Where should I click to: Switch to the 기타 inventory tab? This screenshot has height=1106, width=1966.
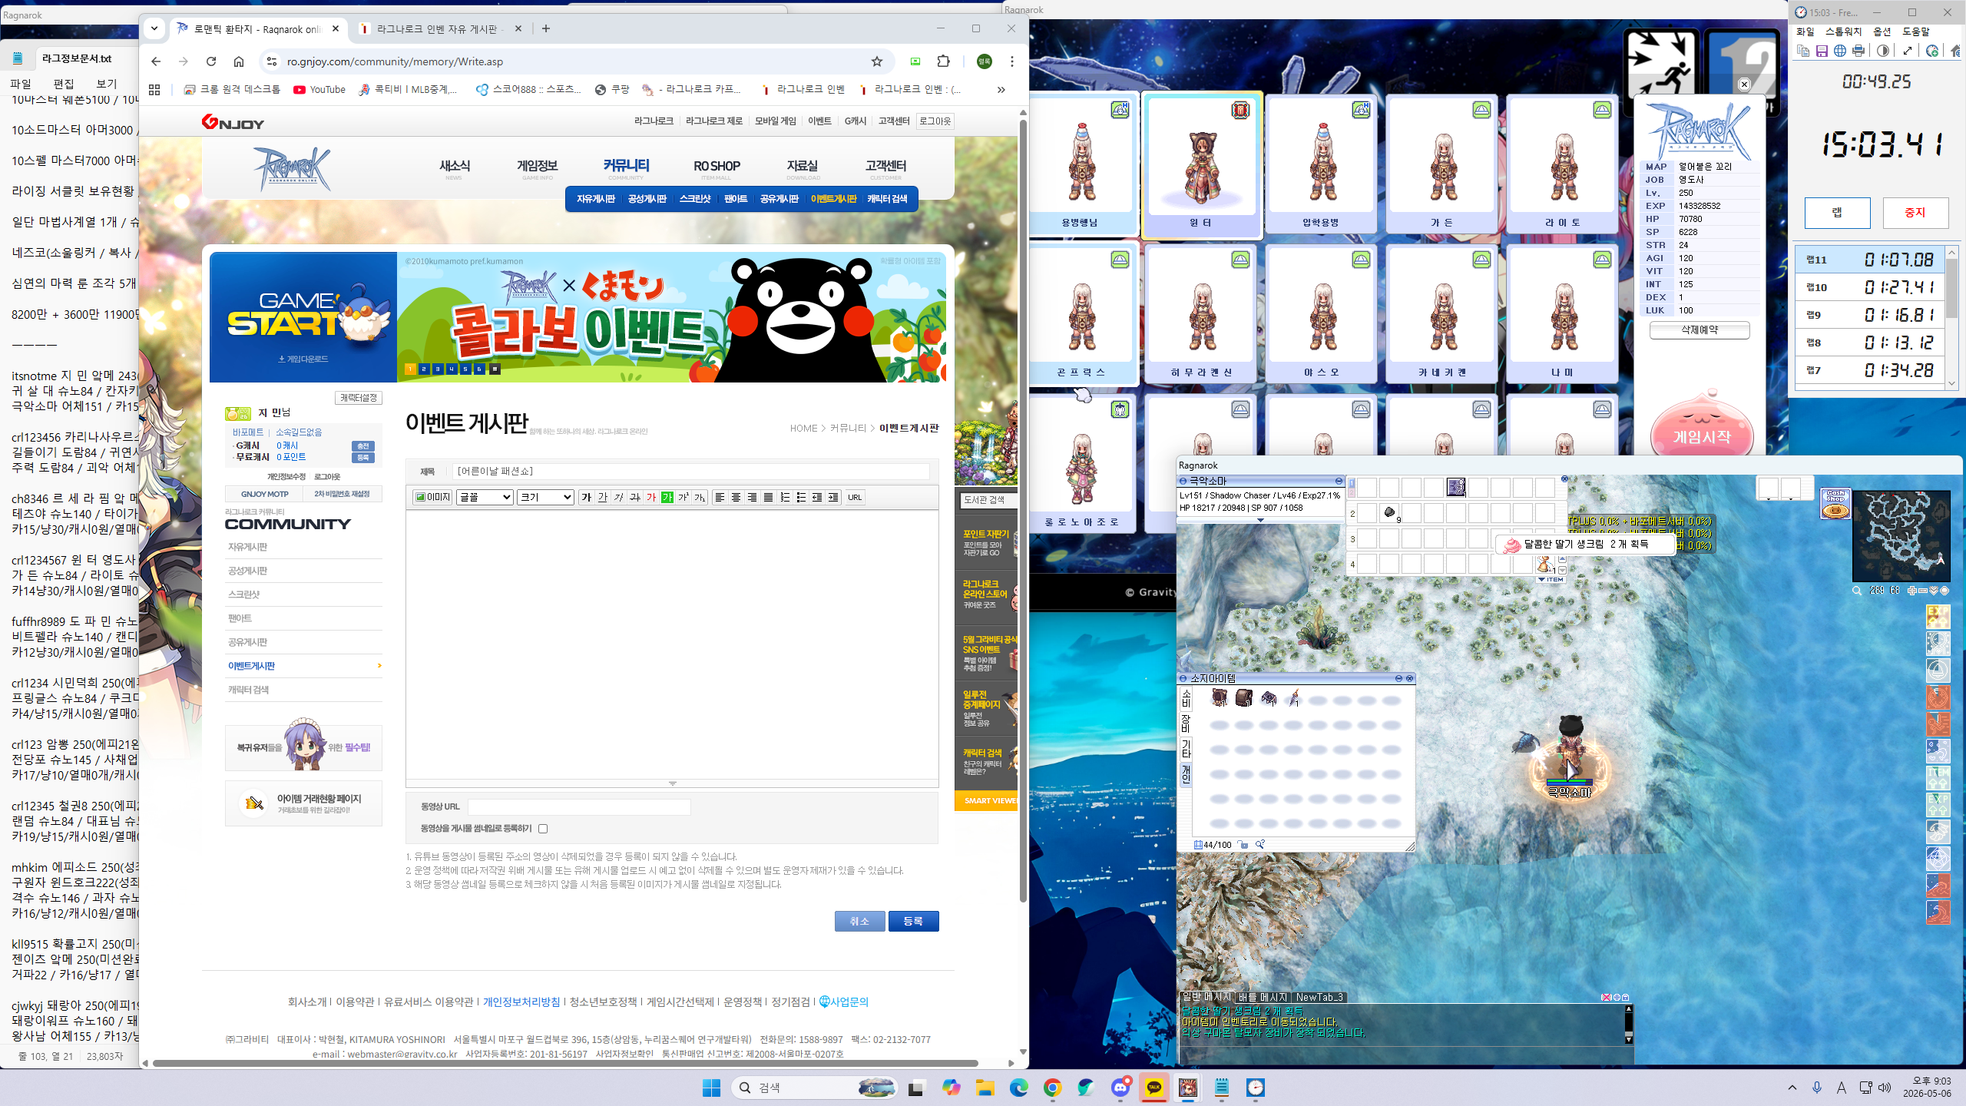pyautogui.click(x=1186, y=749)
